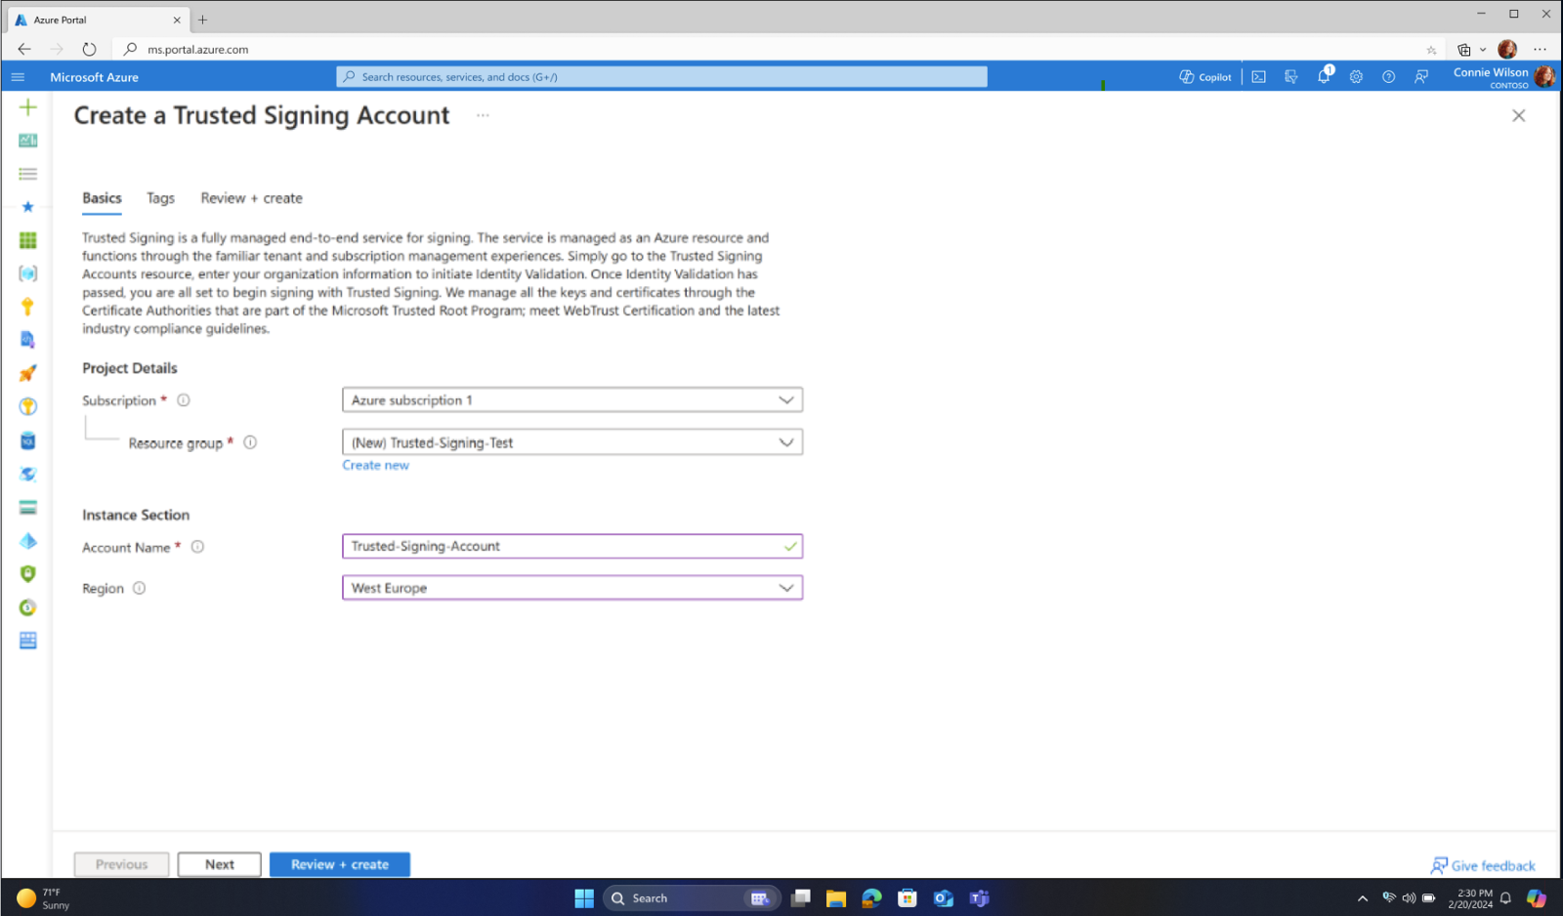The height and width of the screenshot is (916, 1563).
Task: Open Favorites via the star icon
Action: [28, 206]
